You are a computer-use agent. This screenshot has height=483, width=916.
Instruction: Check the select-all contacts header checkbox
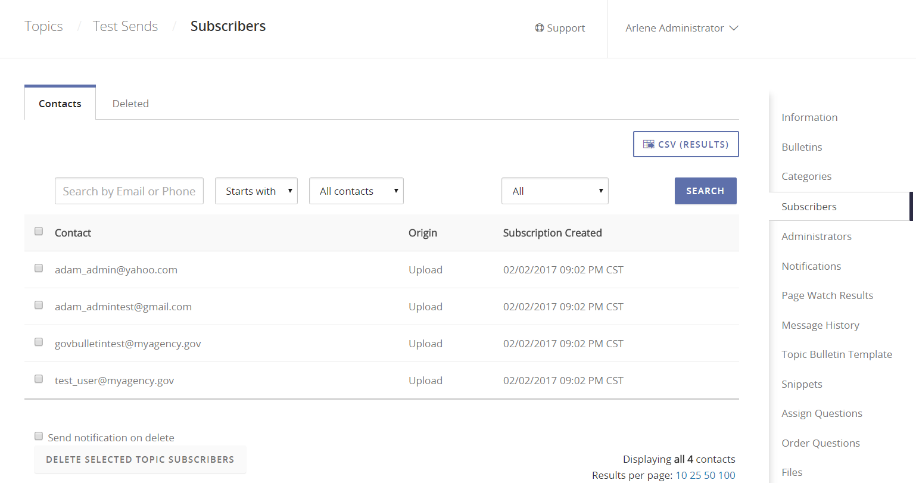click(39, 231)
